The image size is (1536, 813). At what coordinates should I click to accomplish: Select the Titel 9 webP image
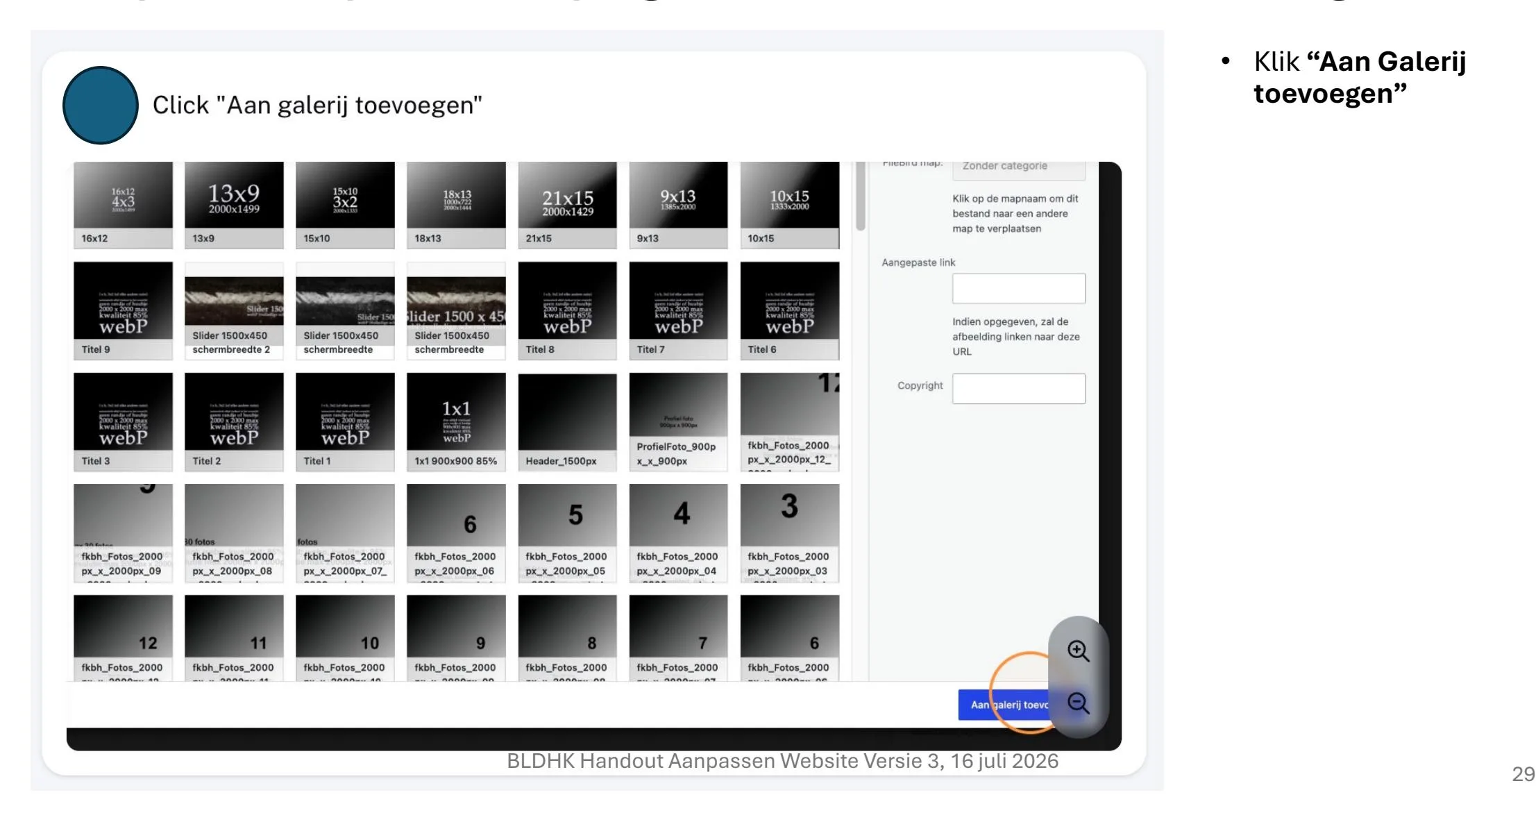[123, 310]
